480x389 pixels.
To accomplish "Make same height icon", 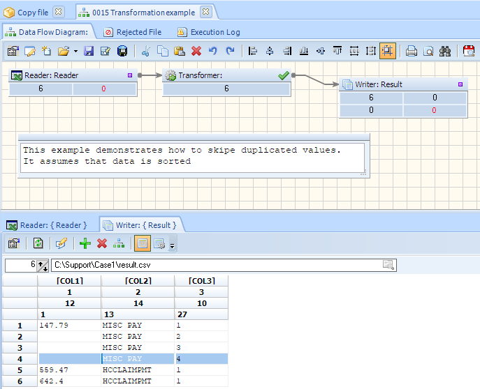I will [x=371, y=51].
